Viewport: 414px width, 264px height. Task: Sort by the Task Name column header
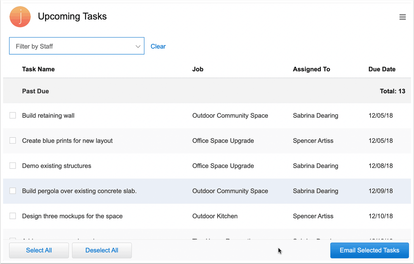tap(38, 69)
